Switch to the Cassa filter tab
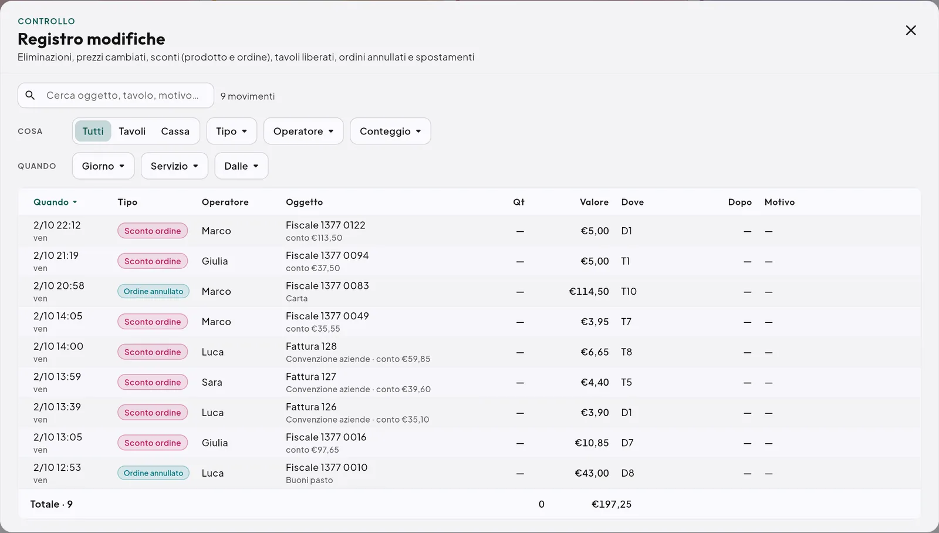 tap(175, 131)
